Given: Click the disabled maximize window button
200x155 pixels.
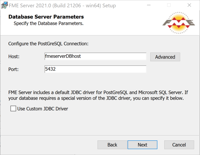Looking at the screenshot, I should [x=169, y=5].
